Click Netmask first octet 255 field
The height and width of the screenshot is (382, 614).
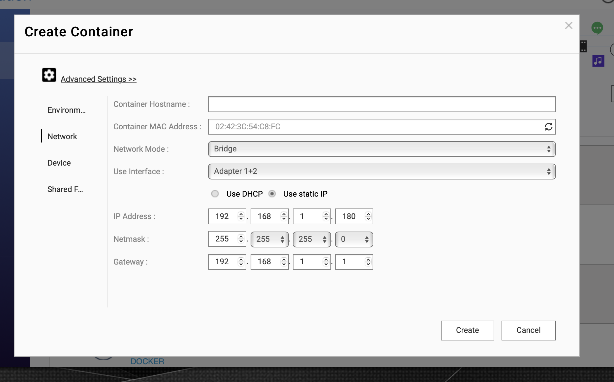[x=227, y=239]
